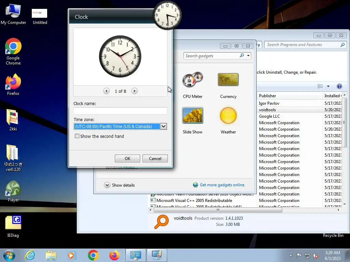Click the search gadgets magnifier icon
Viewport: 350px width, 262px height.
[242, 56]
